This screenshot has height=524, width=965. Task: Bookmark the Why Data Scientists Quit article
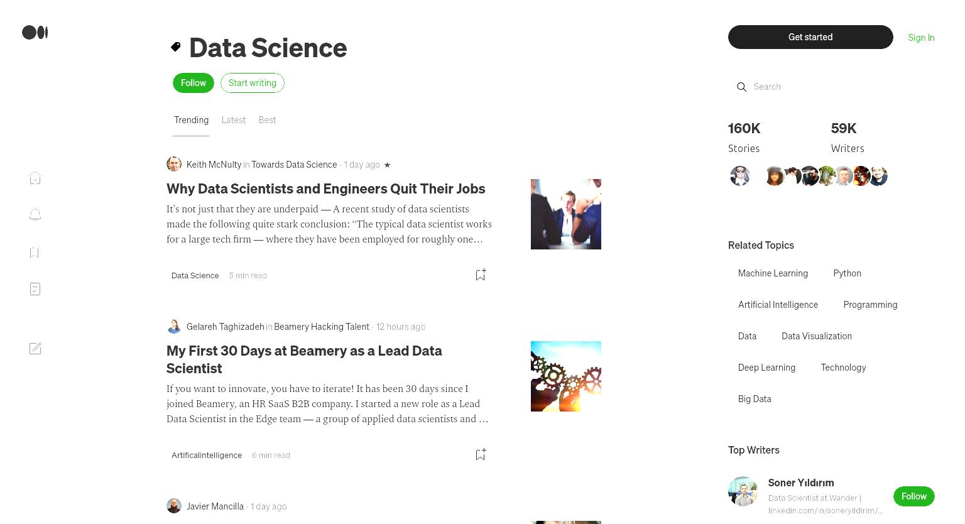point(481,275)
